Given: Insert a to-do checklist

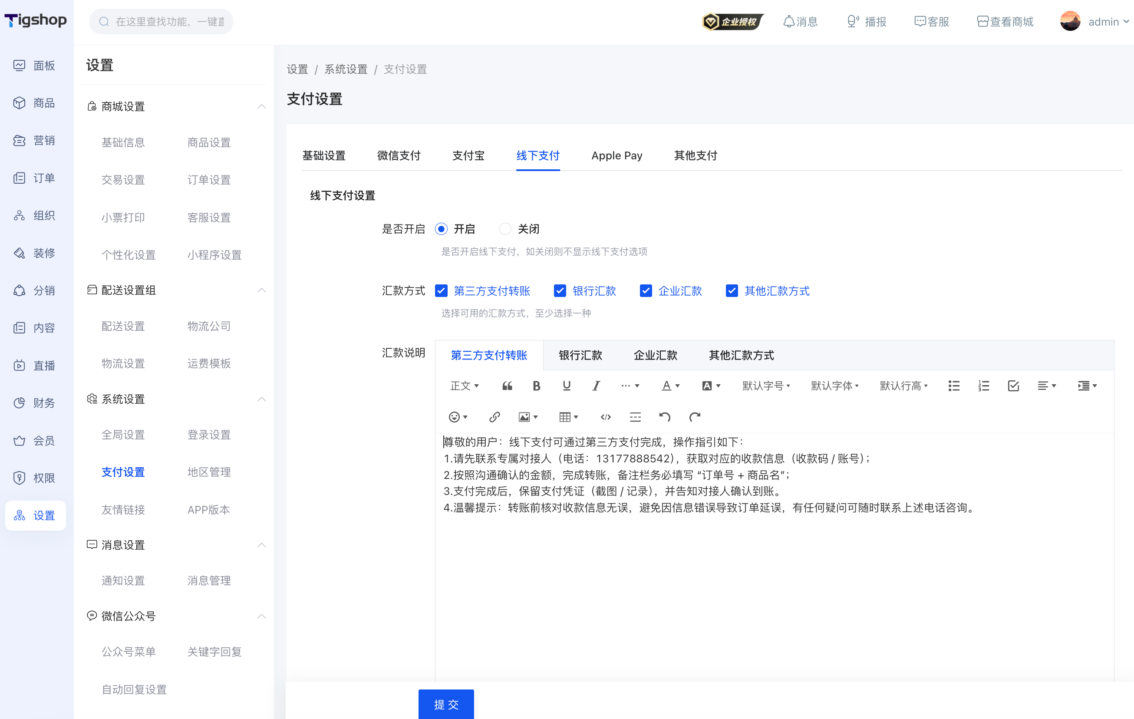Looking at the screenshot, I should click(x=1013, y=386).
